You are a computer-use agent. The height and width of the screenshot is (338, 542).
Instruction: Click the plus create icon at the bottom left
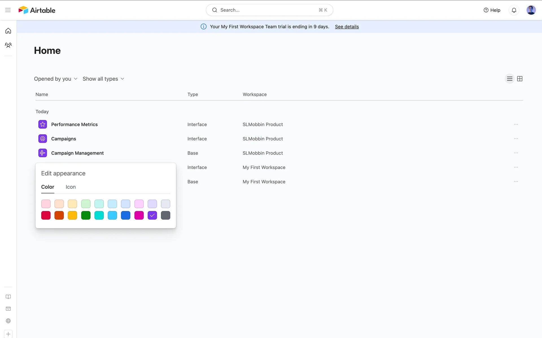(x=8, y=334)
